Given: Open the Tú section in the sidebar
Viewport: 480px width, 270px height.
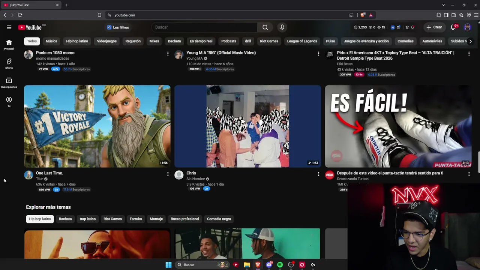Looking at the screenshot, I should [x=9, y=102].
